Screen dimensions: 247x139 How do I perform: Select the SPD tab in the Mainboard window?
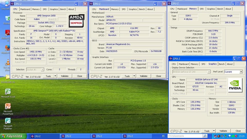pyautogui.click(x=124, y=9)
